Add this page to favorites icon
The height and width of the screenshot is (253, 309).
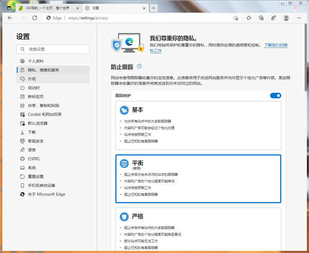point(235,17)
